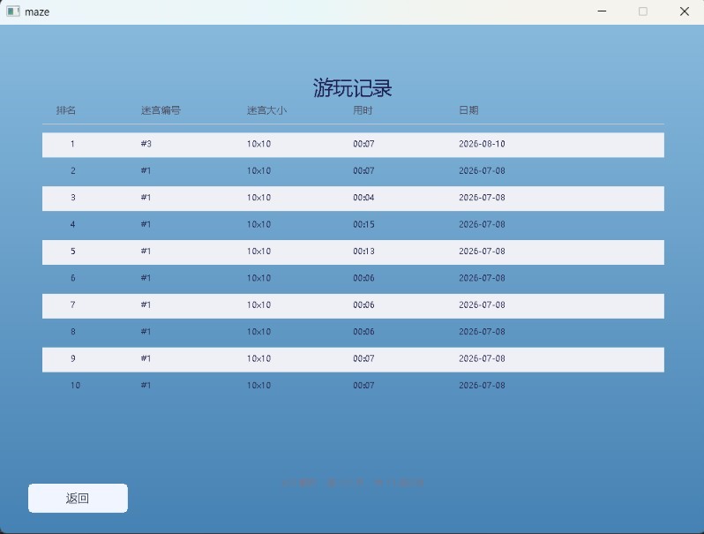Image resolution: width=704 pixels, height=534 pixels.
Task: Click time 00:15 in rank 4 row
Action: click(363, 224)
